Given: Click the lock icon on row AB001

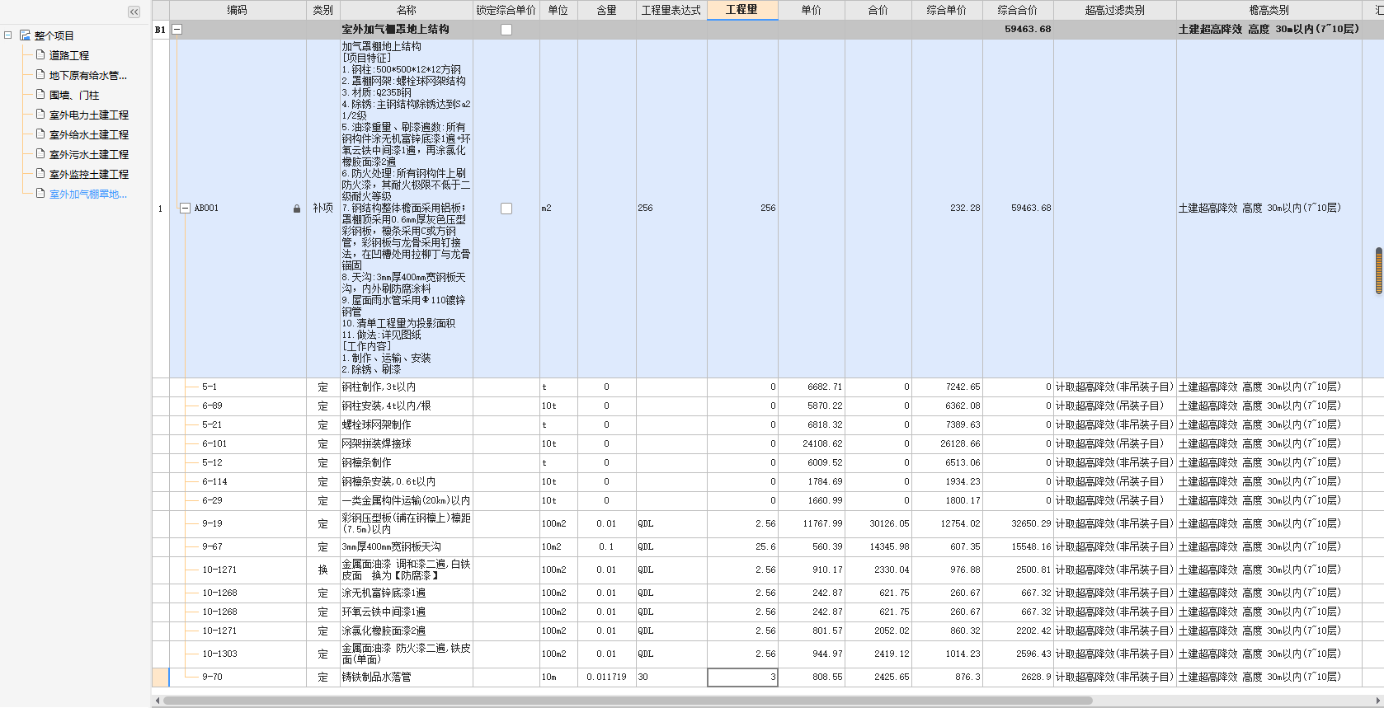Looking at the screenshot, I should pyautogui.click(x=297, y=209).
